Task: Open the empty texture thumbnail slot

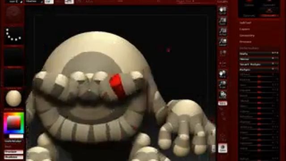Action: pyautogui.click(x=14, y=78)
